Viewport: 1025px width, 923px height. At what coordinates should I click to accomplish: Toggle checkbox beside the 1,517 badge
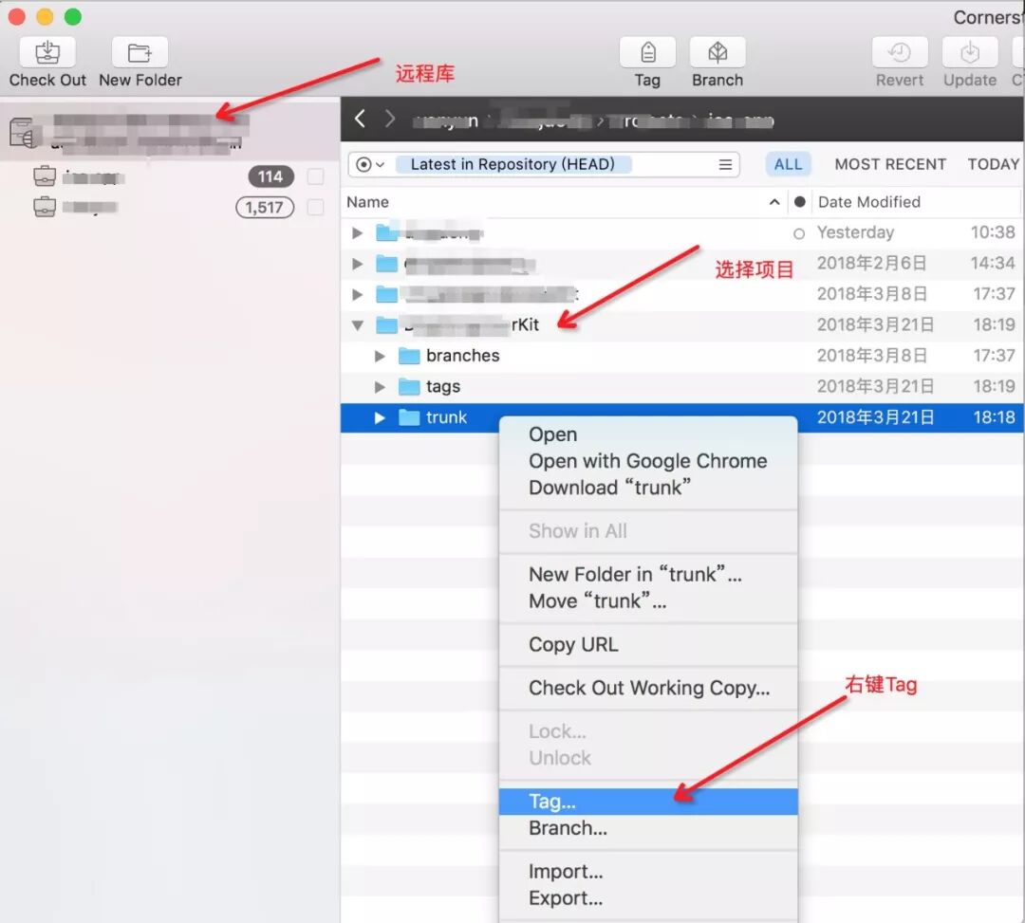(315, 207)
